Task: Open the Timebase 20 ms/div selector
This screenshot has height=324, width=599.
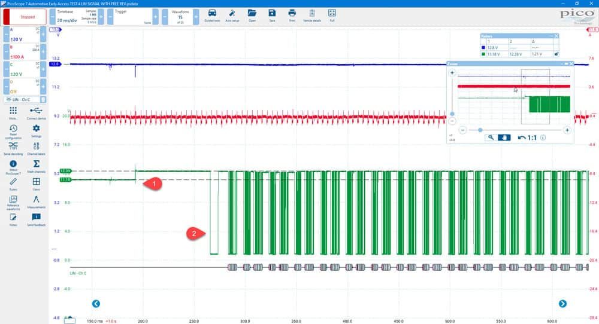Action: point(77,17)
